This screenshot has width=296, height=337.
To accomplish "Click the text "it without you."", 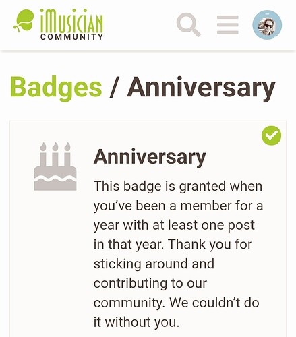I will (x=136, y=322).
